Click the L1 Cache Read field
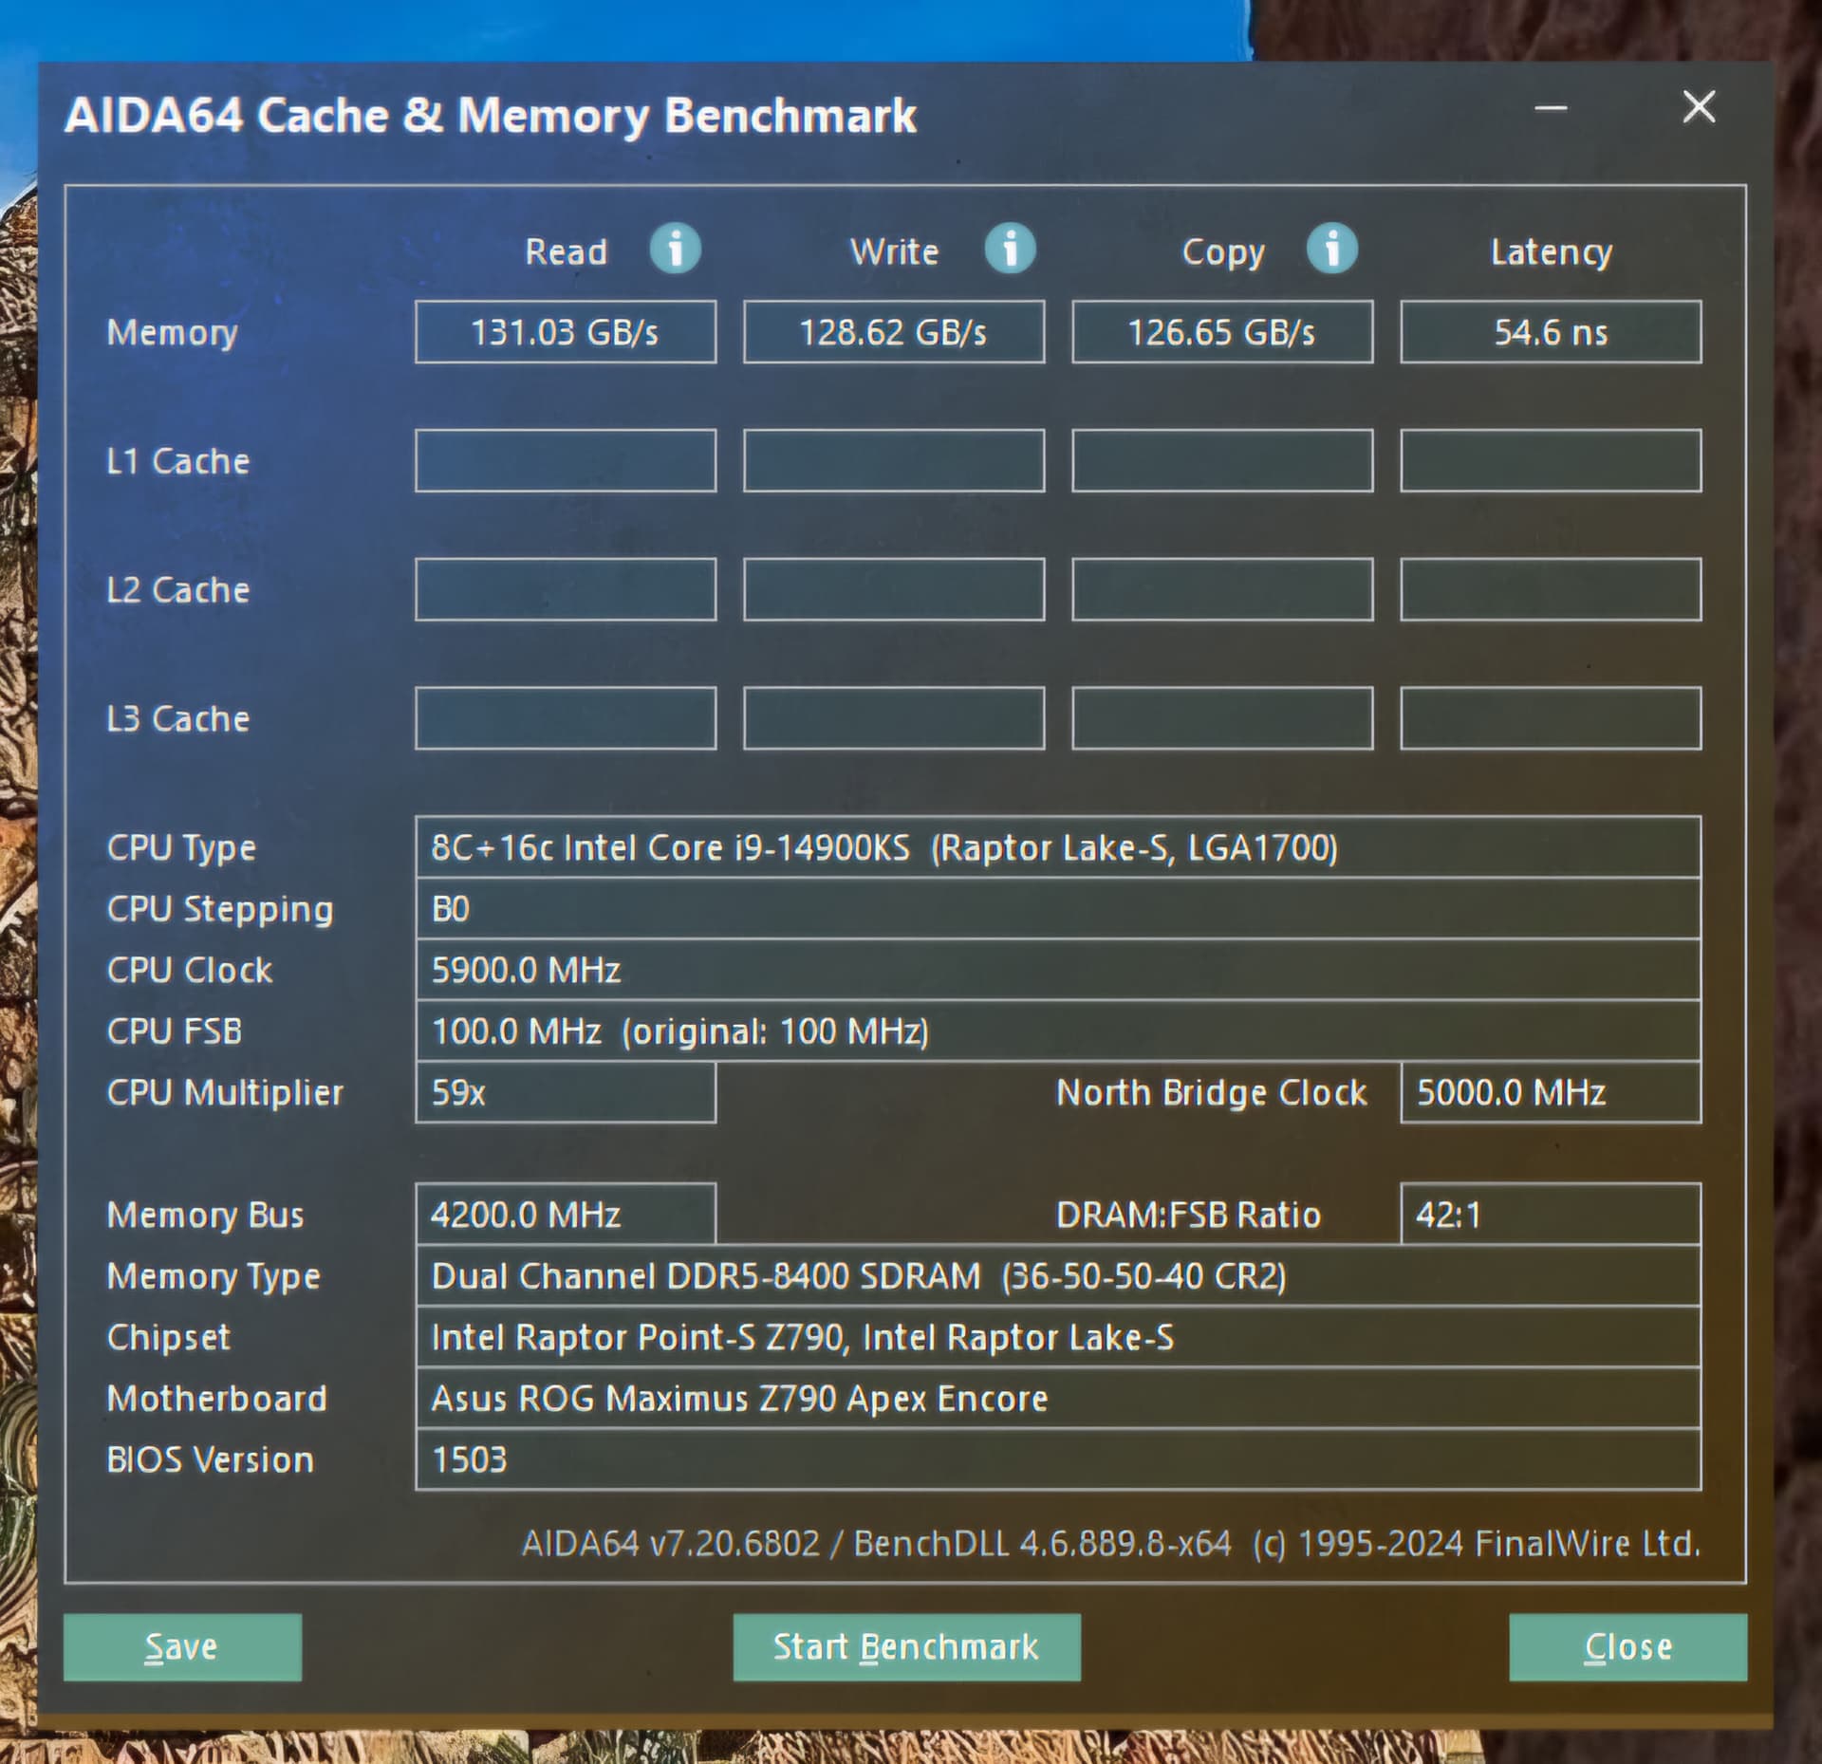 click(x=565, y=460)
